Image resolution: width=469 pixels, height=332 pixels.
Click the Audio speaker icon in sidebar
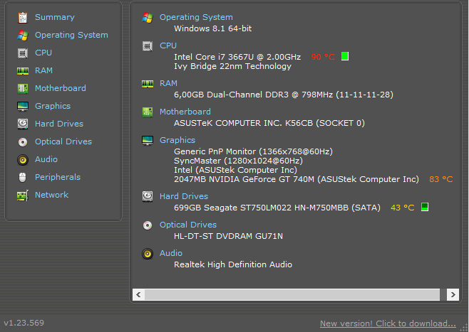(23, 160)
